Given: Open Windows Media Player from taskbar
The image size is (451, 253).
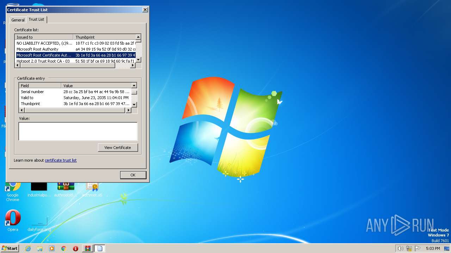Looking at the screenshot, I should coord(52,248).
